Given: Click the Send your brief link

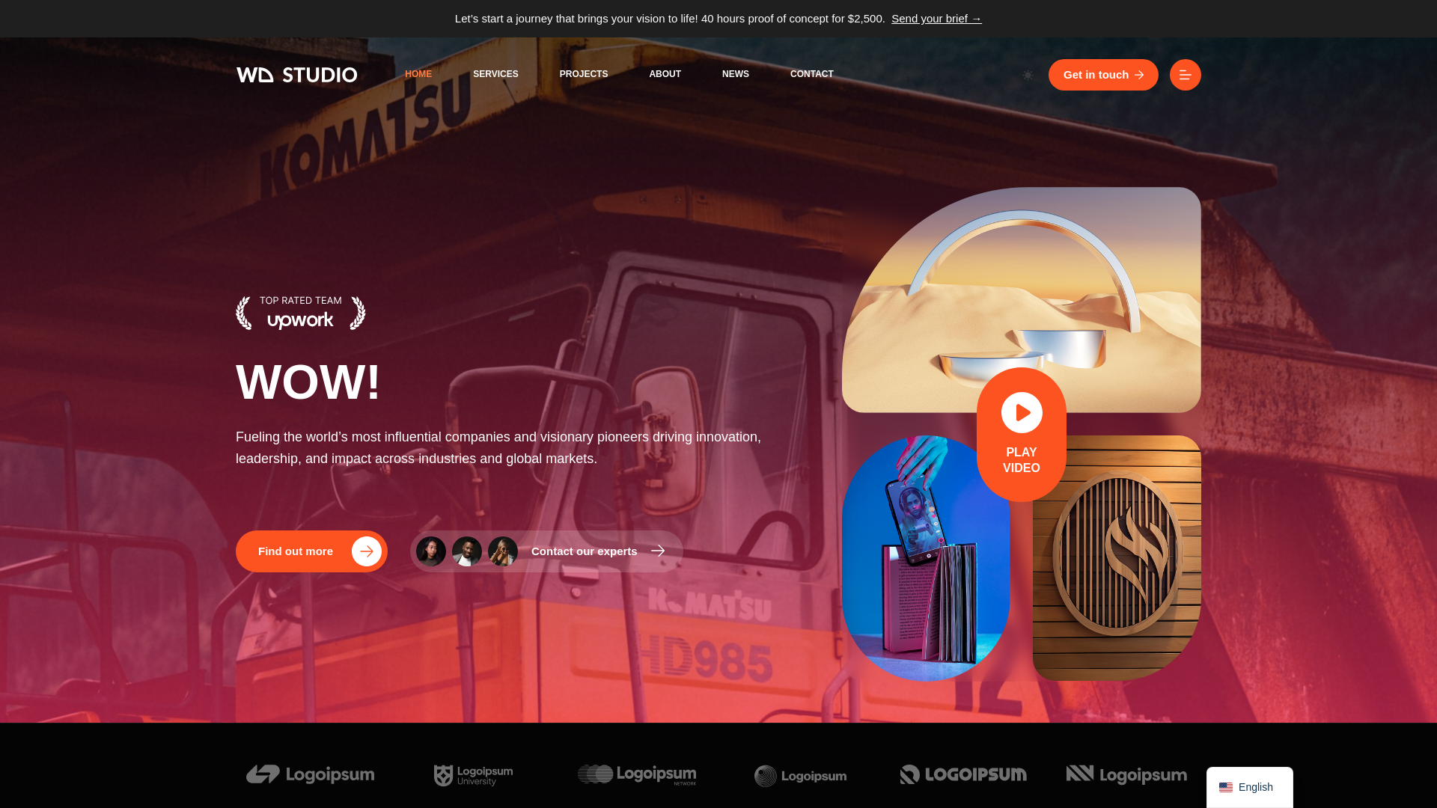Looking at the screenshot, I should pyautogui.click(x=936, y=19).
